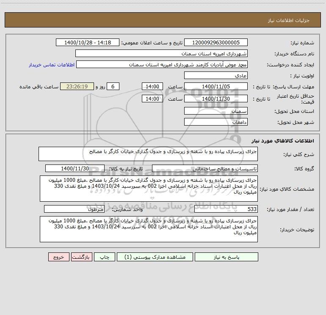Click the response deadline time 14:00 field
Screen dimensions: 326x315
point(152,86)
